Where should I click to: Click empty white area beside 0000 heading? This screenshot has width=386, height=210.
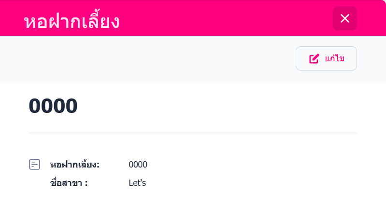(x=217, y=106)
